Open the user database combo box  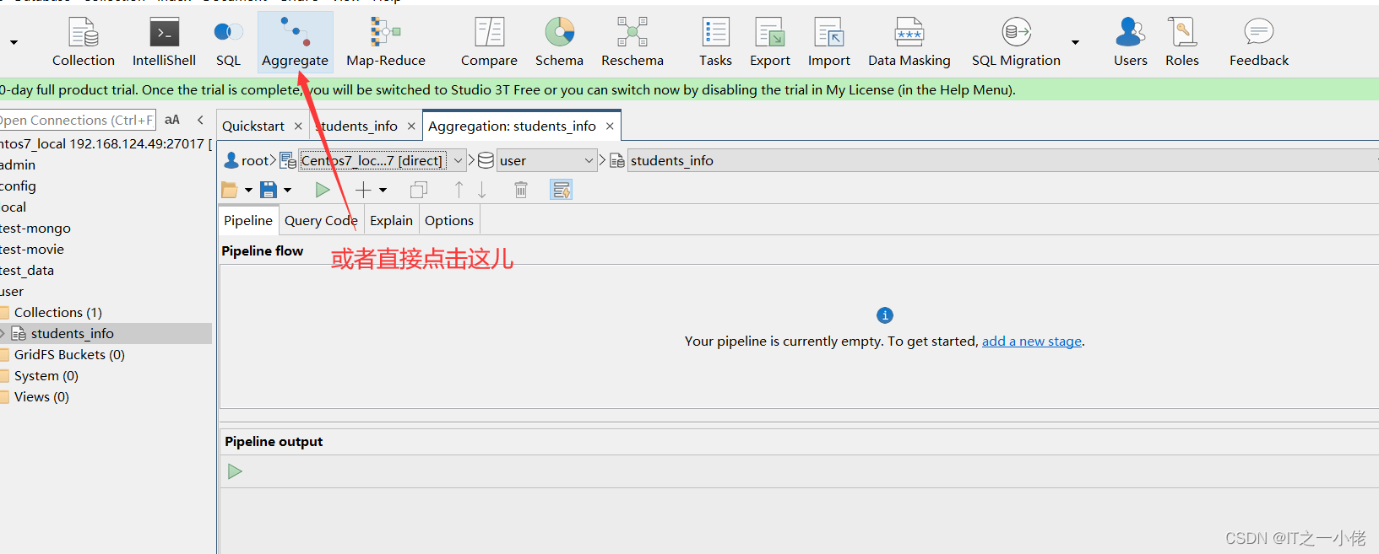(x=547, y=160)
